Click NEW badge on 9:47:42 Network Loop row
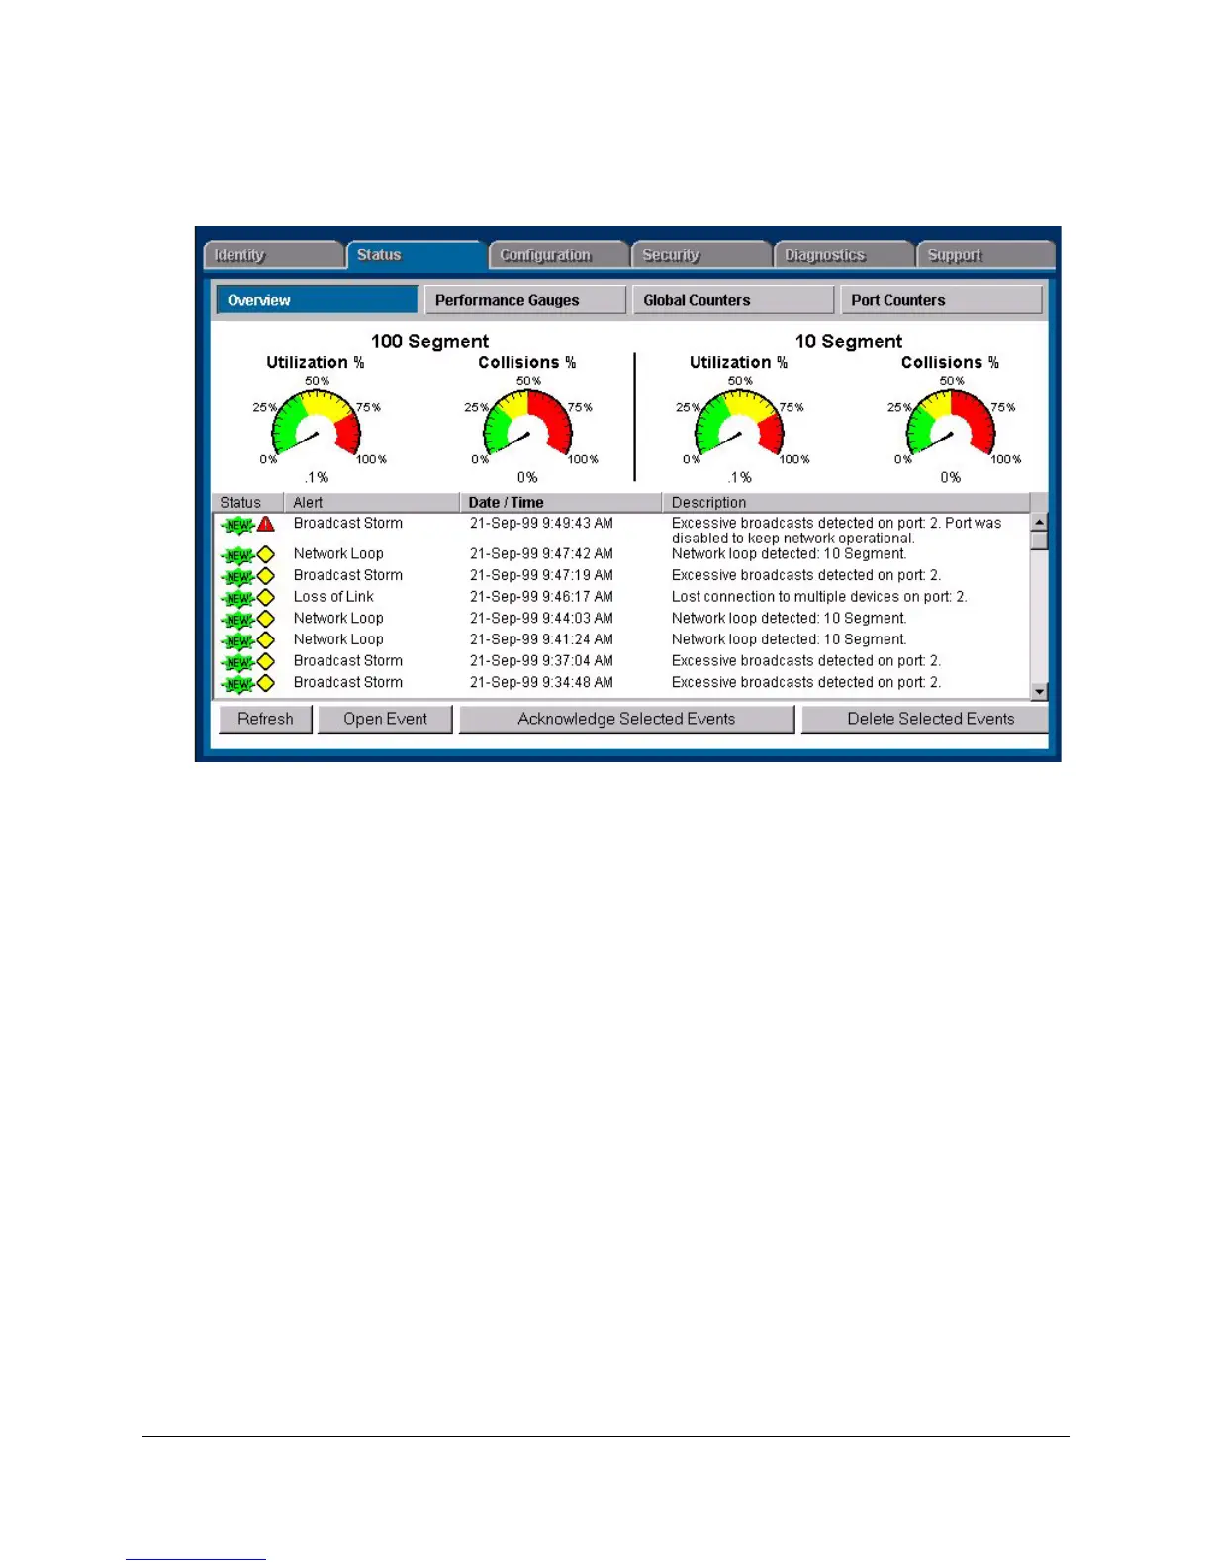The height and width of the screenshot is (1568, 1211). tap(237, 555)
